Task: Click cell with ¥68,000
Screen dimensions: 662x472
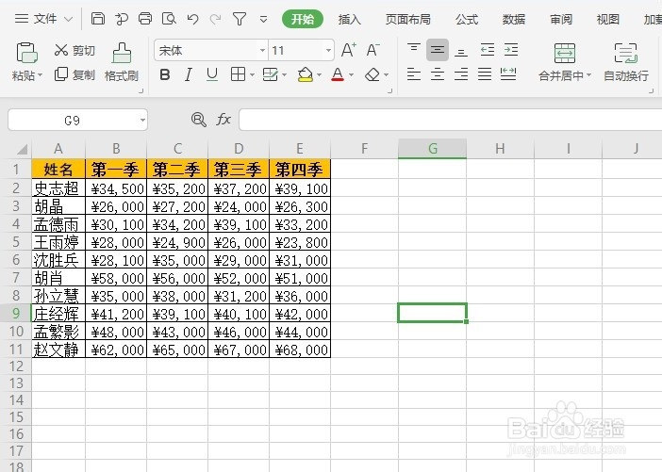Action: tap(300, 350)
